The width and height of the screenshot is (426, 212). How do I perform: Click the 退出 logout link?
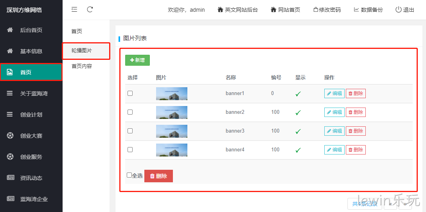click(409, 10)
